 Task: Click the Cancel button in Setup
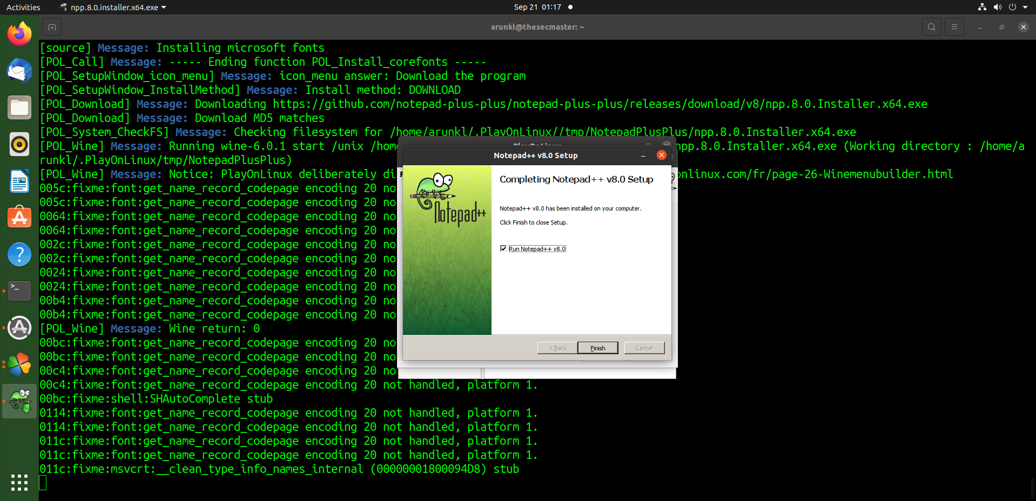644,348
